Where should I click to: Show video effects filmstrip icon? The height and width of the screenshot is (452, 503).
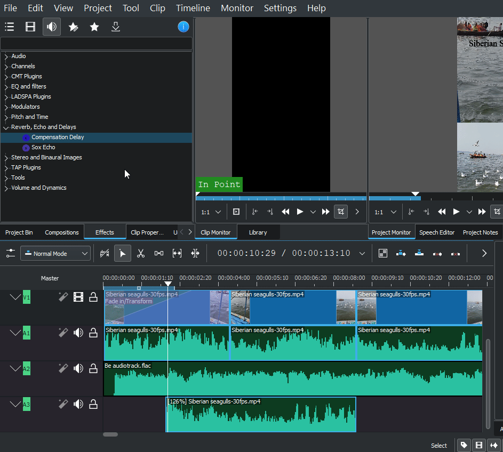(30, 27)
